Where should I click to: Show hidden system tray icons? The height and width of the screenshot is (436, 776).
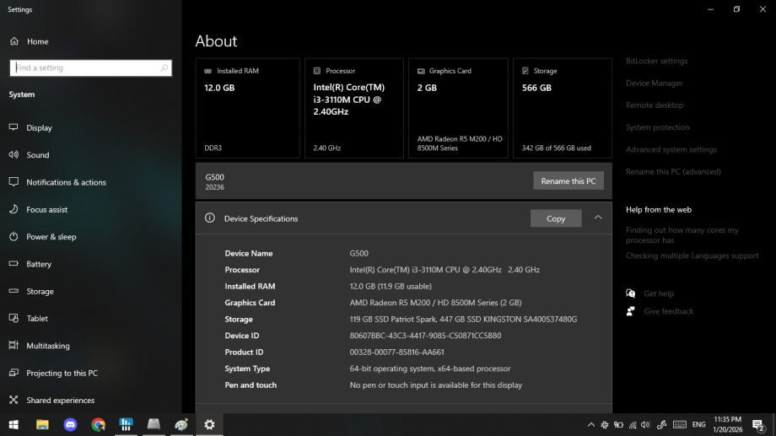click(x=590, y=424)
